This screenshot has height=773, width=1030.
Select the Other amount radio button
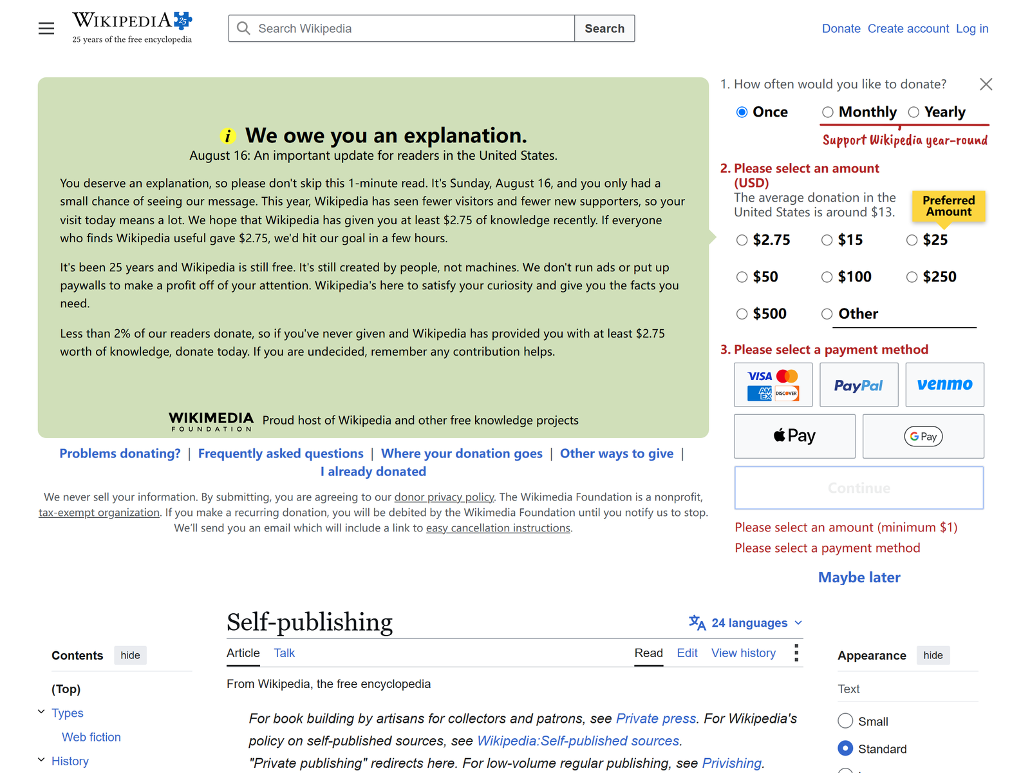[827, 314]
